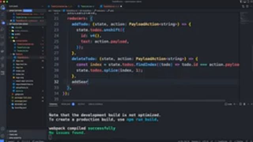Switch to the Debug Console panel tab
Viewport: 253px width, 142px height.
95,104
